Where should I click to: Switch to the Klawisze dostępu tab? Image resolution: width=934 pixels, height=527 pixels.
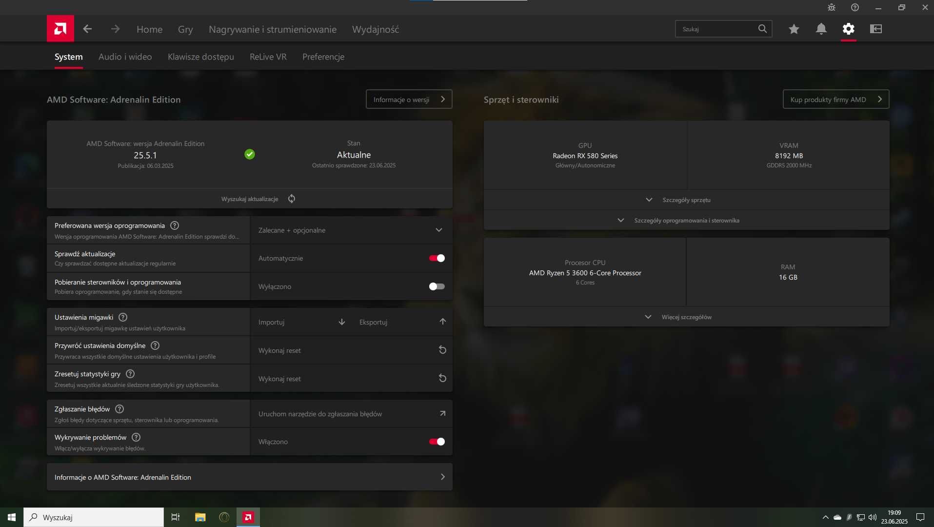(x=201, y=57)
